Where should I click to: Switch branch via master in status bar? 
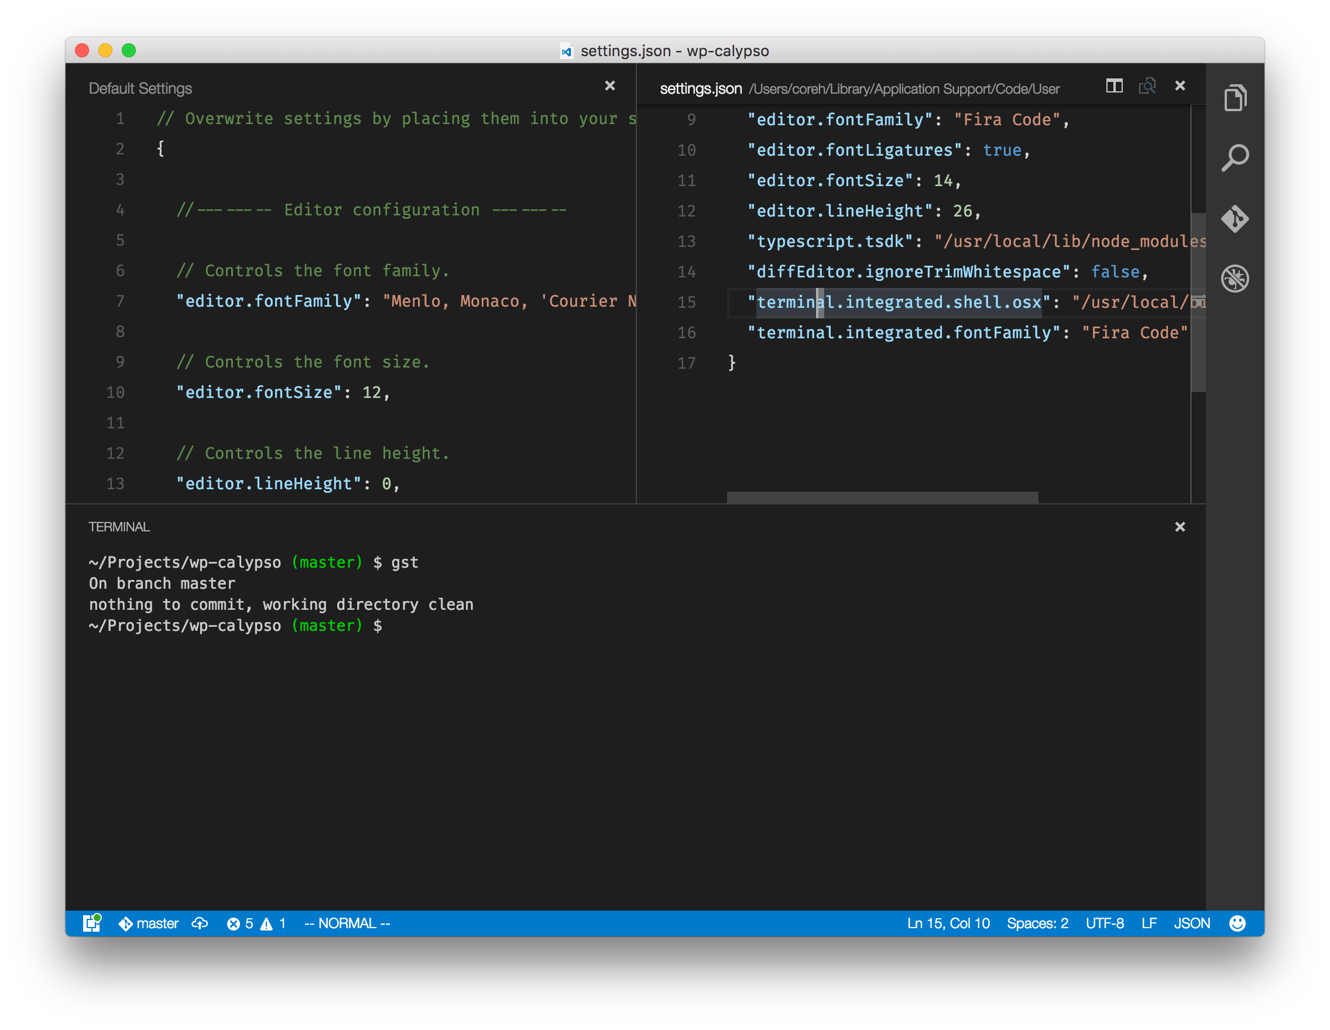149,923
